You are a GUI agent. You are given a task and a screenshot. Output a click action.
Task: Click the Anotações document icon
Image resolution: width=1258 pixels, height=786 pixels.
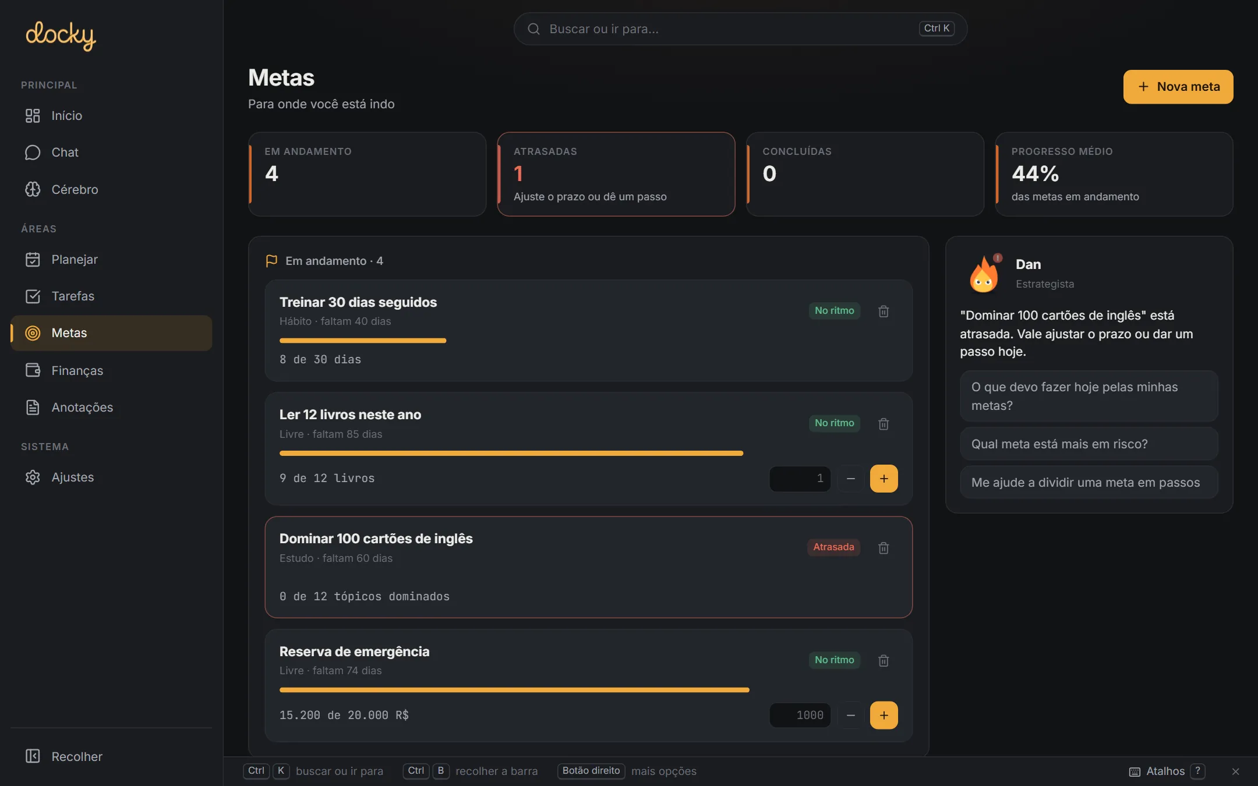(x=33, y=407)
